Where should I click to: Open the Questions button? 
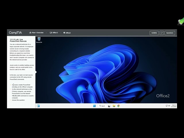click(x=170, y=33)
